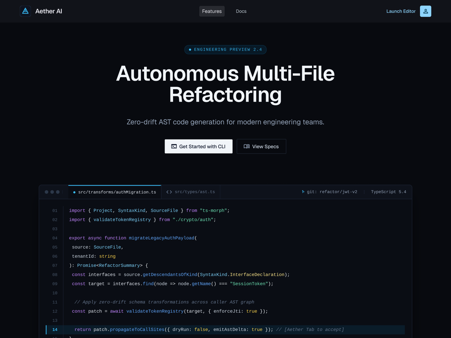
Task: Click source: SourceFile parameter on line 05
Action: (96, 247)
